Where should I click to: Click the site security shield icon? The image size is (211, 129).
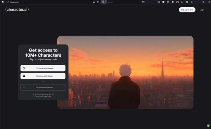tap(8, 2)
